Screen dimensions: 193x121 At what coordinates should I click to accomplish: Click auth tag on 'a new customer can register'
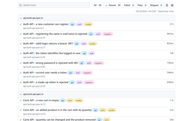(x=79, y=24)
